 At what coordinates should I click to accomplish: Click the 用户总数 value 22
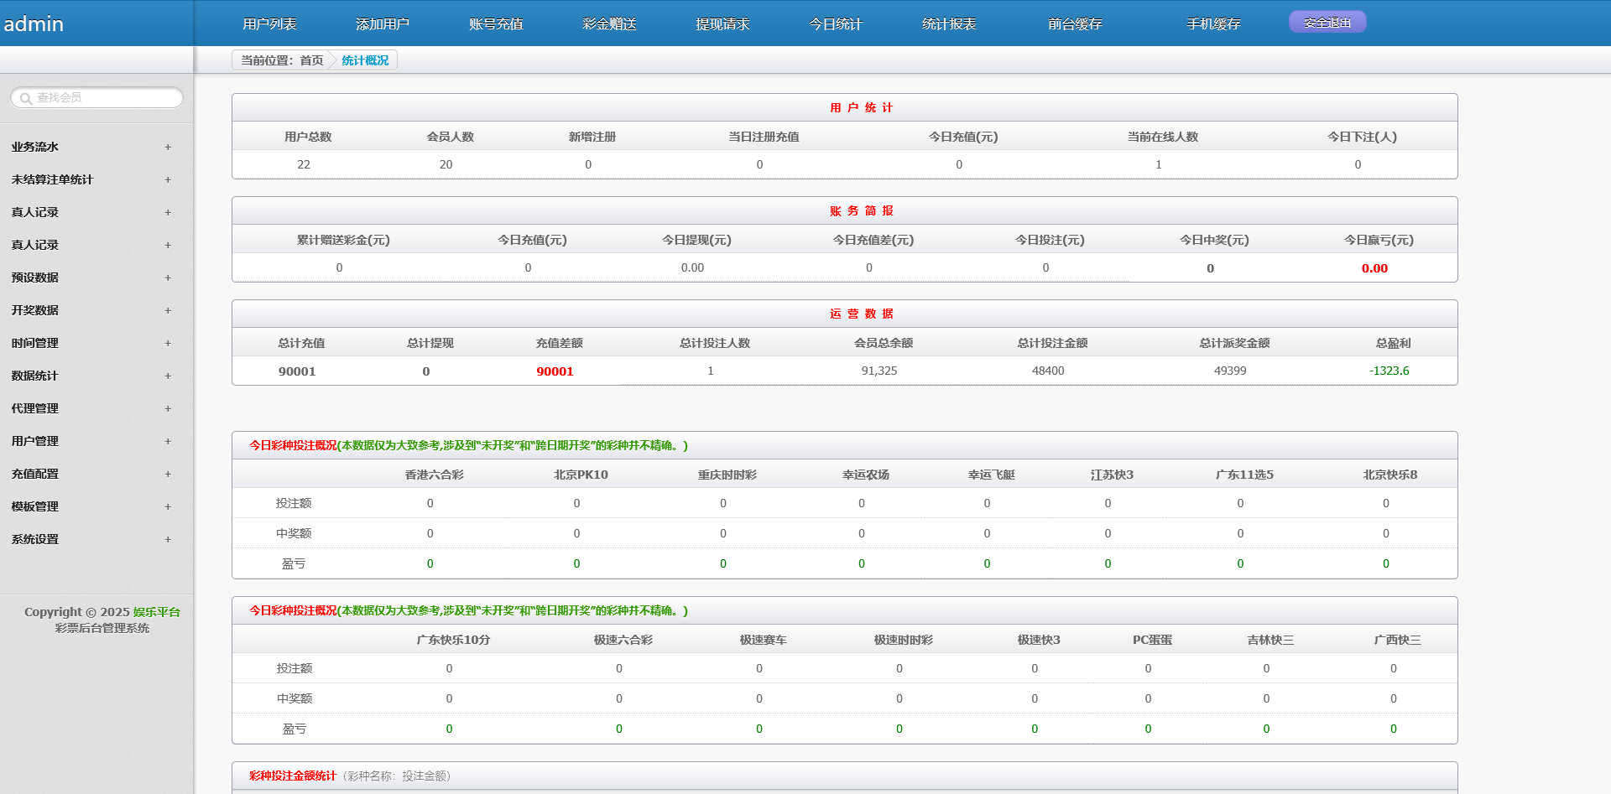point(304,164)
